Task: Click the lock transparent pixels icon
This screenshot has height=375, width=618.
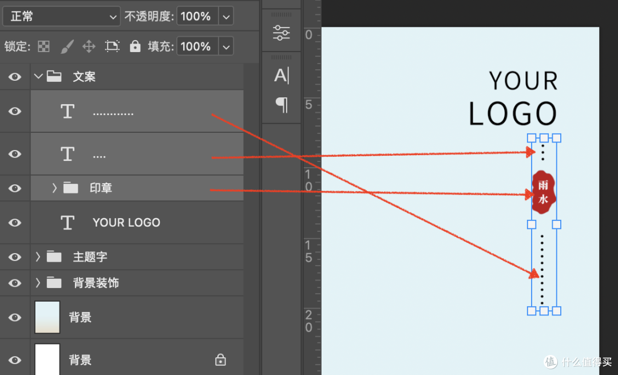Action: pos(43,46)
